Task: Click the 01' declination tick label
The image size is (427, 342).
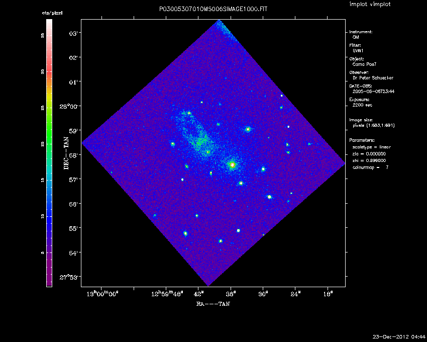Action: [74, 82]
